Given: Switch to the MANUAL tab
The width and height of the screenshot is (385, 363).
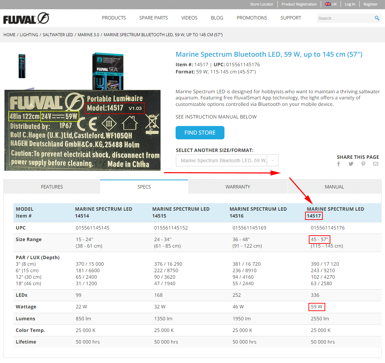Looking at the screenshot, I should [334, 187].
